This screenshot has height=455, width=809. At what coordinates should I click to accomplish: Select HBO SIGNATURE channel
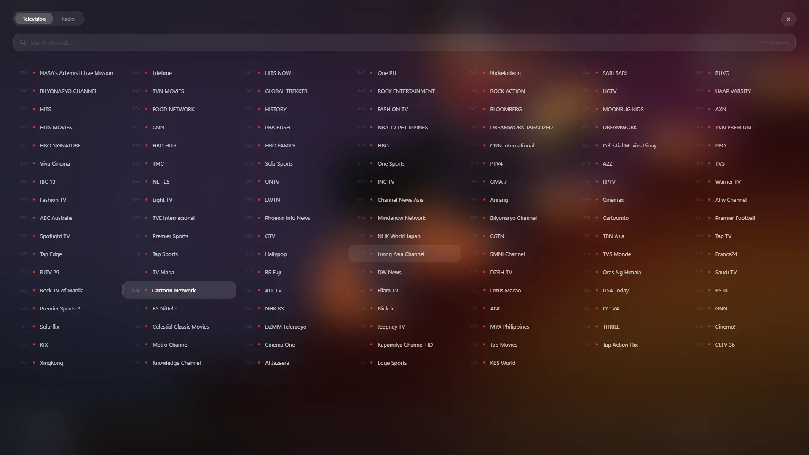point(67,145)
